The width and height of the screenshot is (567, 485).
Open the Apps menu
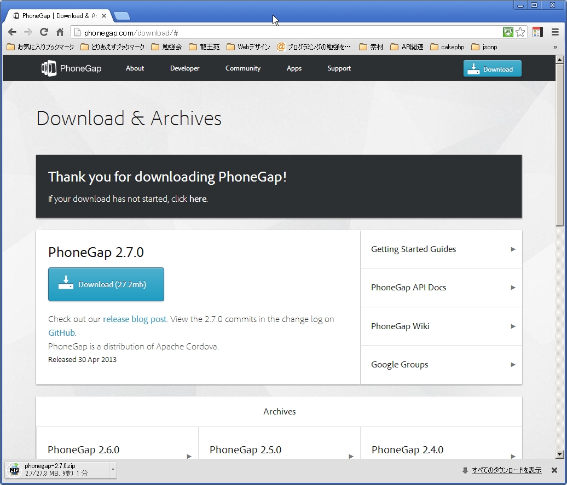click(294, 68)
